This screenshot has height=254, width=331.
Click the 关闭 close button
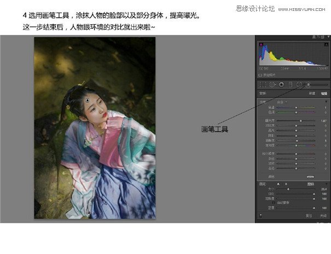tap(323, 216)
